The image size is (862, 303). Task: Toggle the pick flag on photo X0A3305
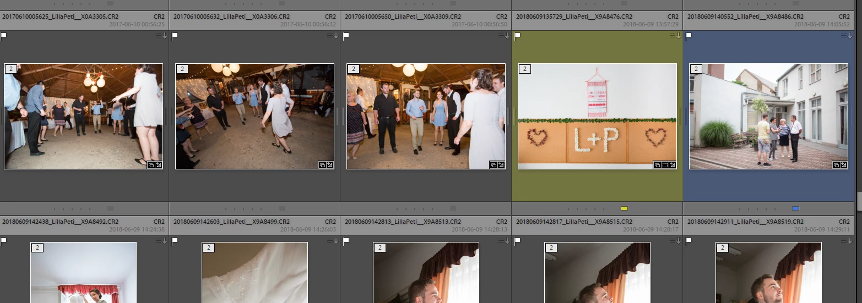(3, 36)
